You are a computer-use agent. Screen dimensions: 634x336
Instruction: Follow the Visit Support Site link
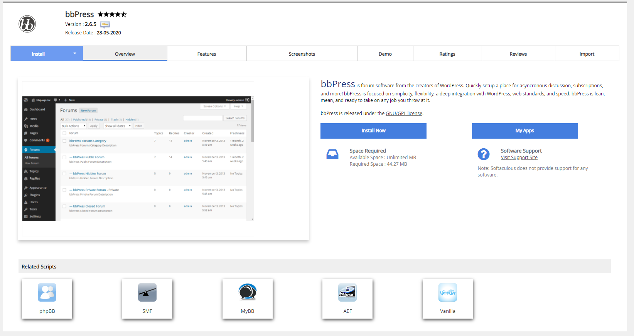pyautogui.click(x=519, y=158)
